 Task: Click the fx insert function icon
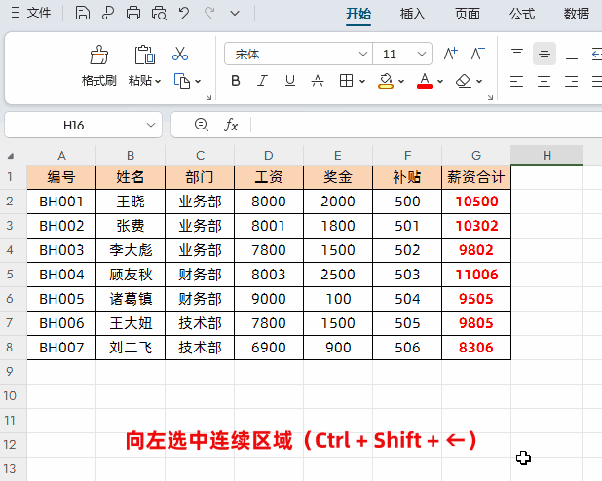coord(231,126)
